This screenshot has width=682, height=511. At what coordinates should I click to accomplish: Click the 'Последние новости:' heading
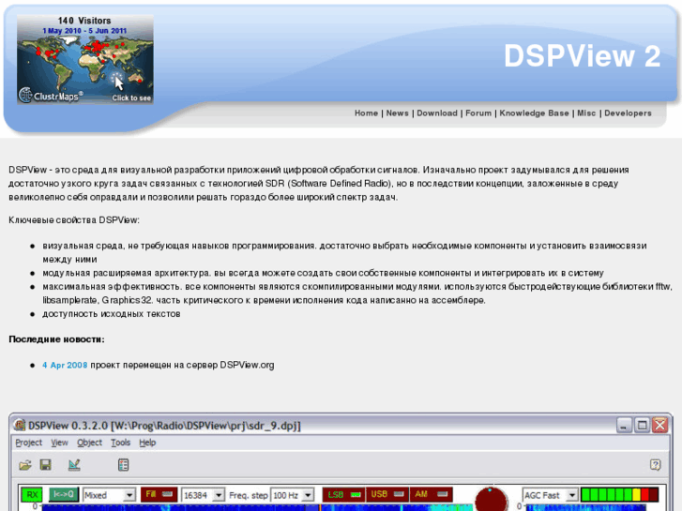[x=56, y=339]
